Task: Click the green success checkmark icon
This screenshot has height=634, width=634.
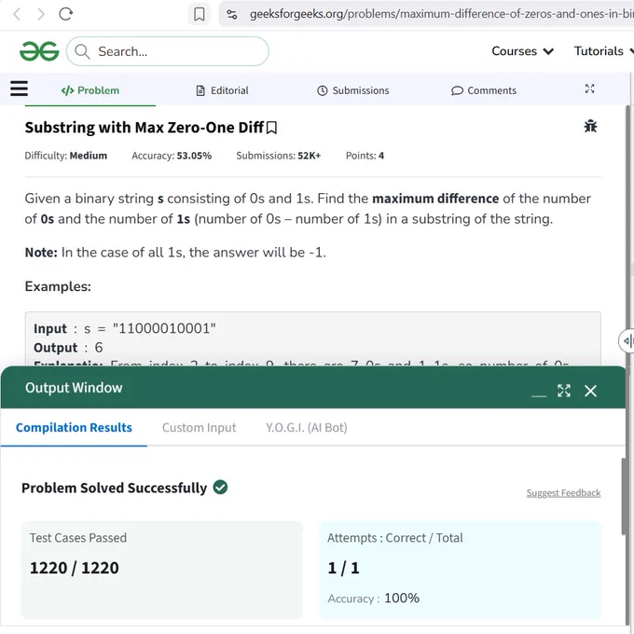Action: pos(220,488)
